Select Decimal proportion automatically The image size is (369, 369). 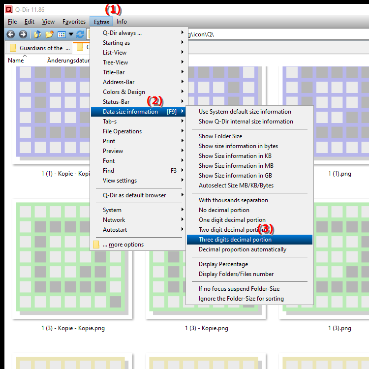(x=249, y=249)
